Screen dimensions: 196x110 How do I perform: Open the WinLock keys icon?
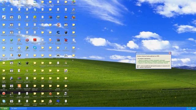coord(12,94)
